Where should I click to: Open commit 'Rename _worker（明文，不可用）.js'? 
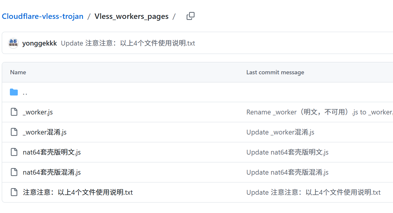320,112
